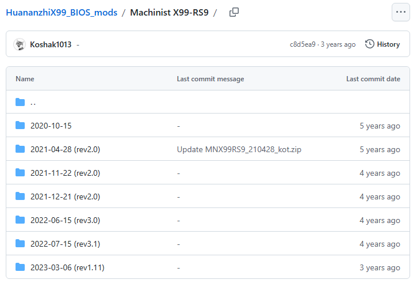This screenshot has width=417, height=287.
Task: View commit History
Action: [388, 44]
